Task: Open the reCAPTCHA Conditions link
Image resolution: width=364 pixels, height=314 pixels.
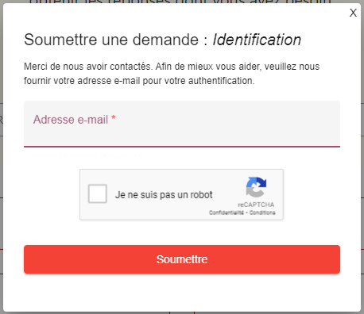Action: (x=262, y=213)
